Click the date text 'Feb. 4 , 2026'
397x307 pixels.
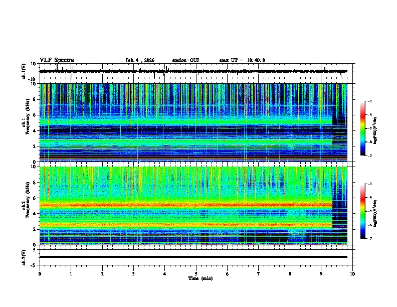point(140,60)
